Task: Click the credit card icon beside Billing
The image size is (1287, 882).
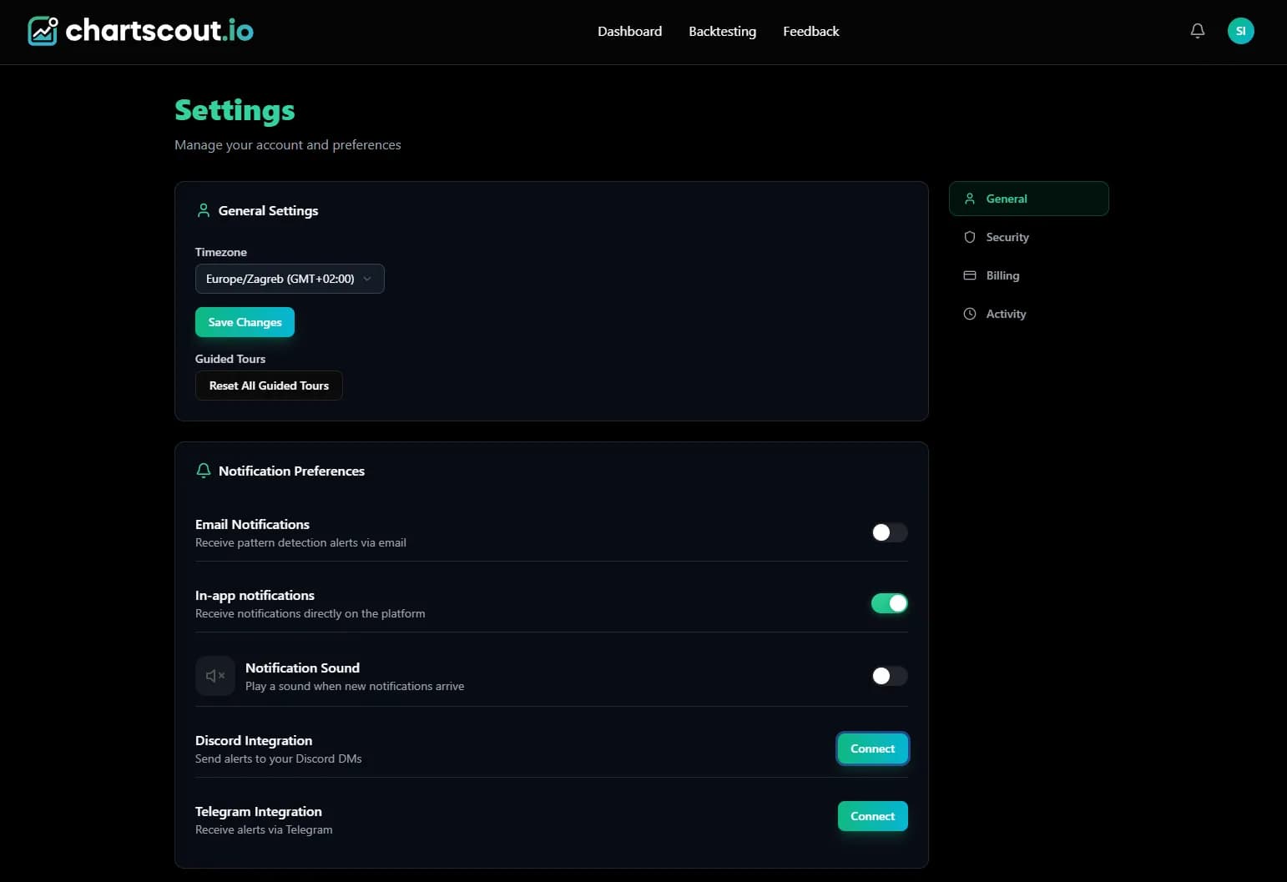Action: [969, 275]
